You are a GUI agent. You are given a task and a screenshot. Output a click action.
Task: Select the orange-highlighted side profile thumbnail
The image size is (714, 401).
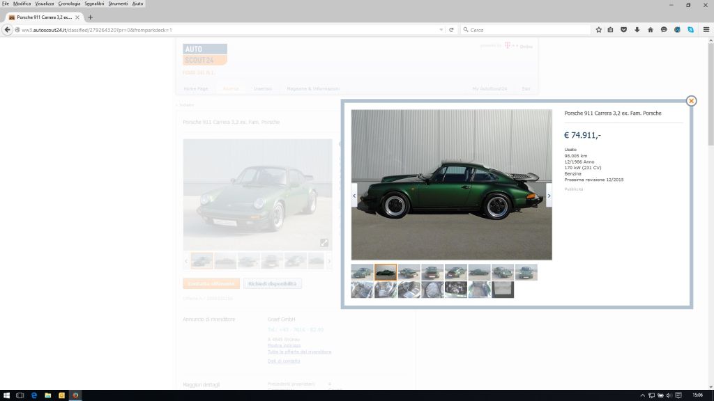[386, 272]
